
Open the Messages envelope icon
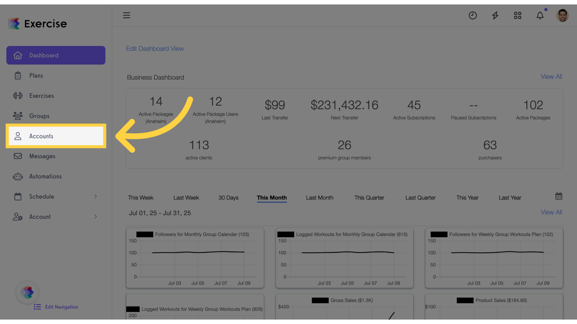[17, 156]
